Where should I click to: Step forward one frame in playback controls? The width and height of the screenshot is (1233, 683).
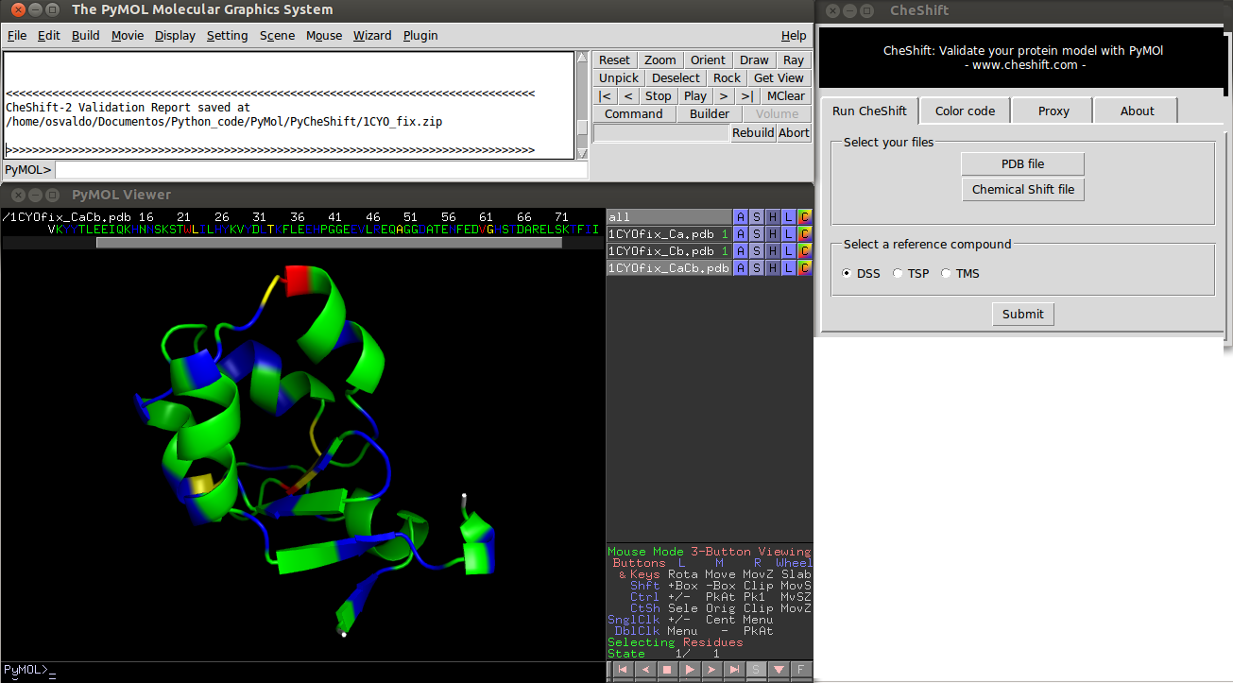coord(711,670)
